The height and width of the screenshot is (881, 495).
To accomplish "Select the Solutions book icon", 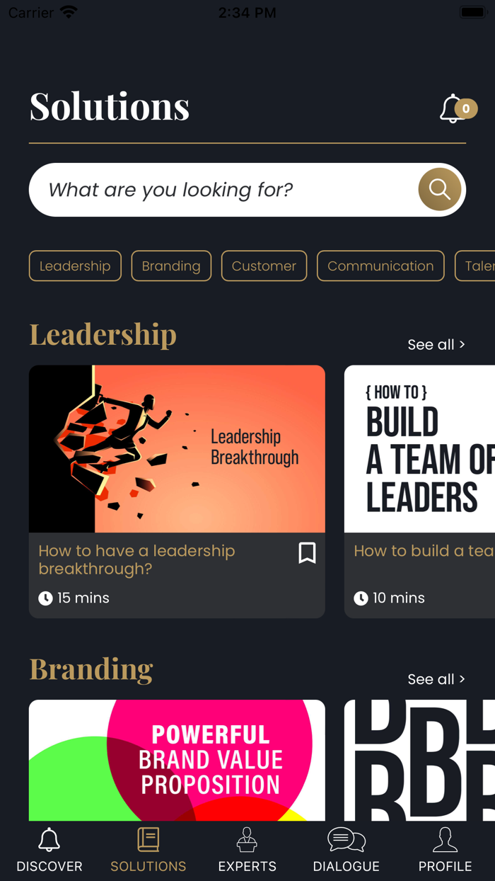I will point(148,839).
